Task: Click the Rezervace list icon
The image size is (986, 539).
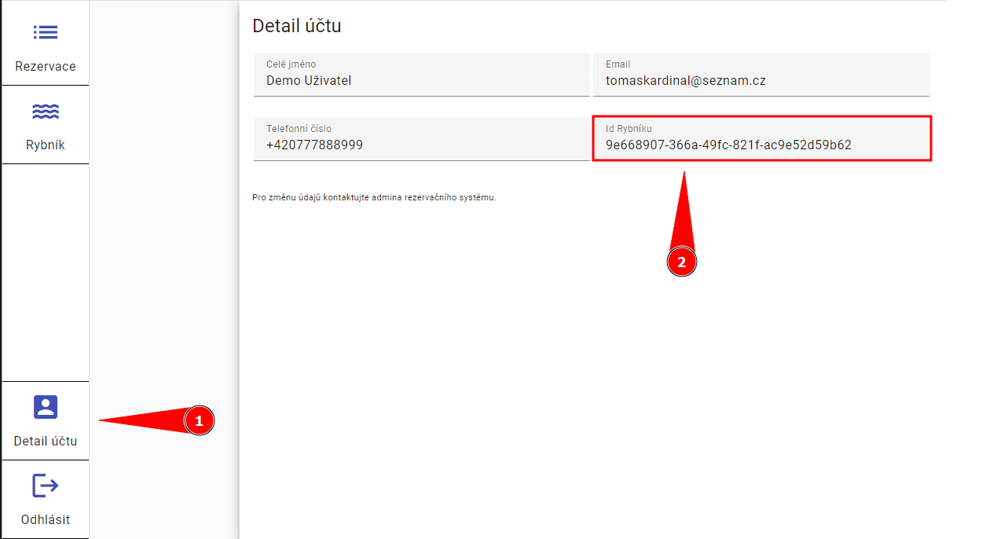Action: [x=45, y=32]
